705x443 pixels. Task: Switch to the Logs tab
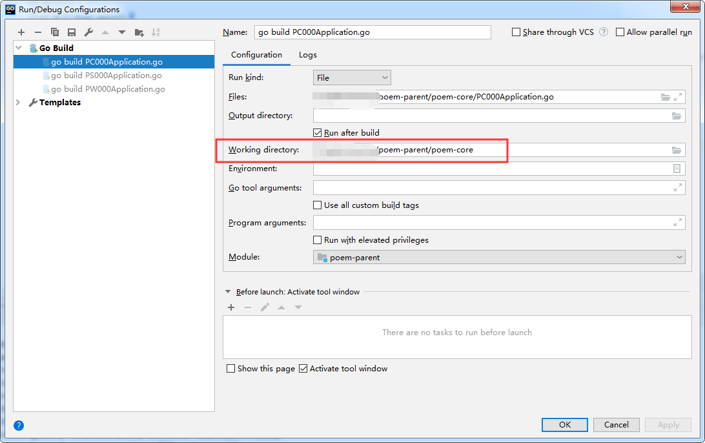point(307,55)
